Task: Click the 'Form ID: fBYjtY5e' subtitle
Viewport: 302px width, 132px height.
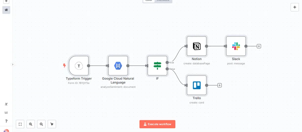Action: coord(79,83)
